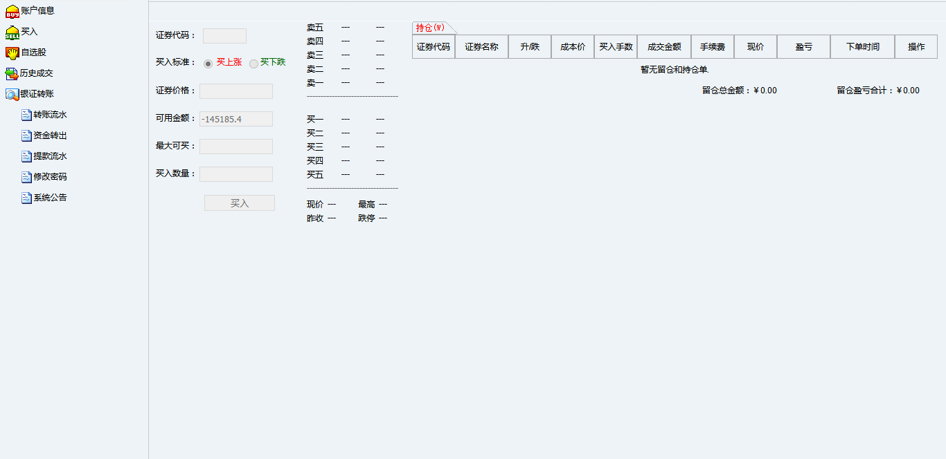Screen dimensions: 946x459
Task: Open 系统公告 from the sidebar
Action: pyautogui.click(x=49, y=198)
